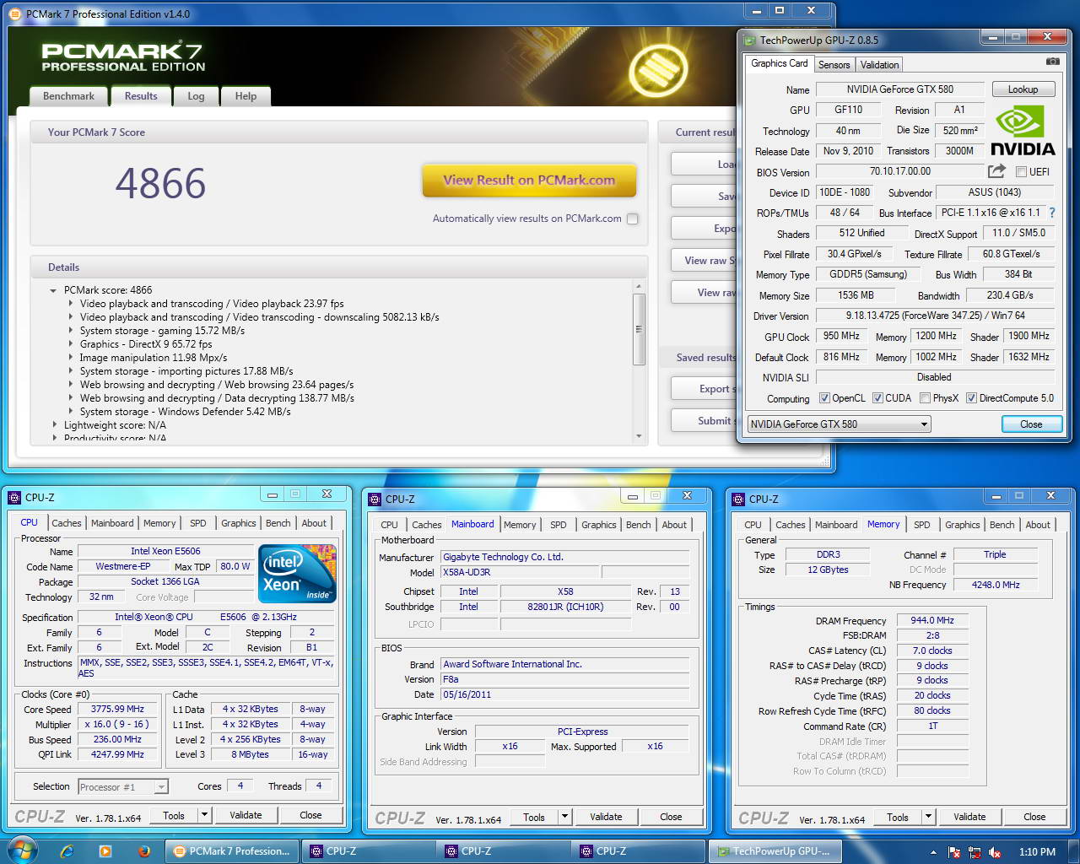Click Details scrollbar down arrow
1080x864 pixels.
(x=639, y=436)
